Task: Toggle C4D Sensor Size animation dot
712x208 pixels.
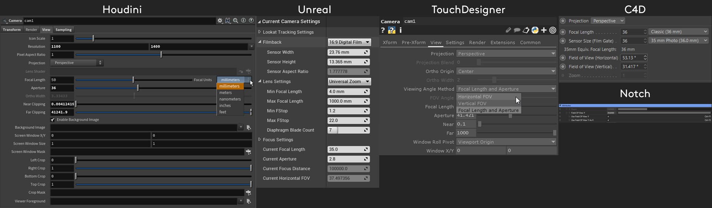Action: click(x=563, y=41)
